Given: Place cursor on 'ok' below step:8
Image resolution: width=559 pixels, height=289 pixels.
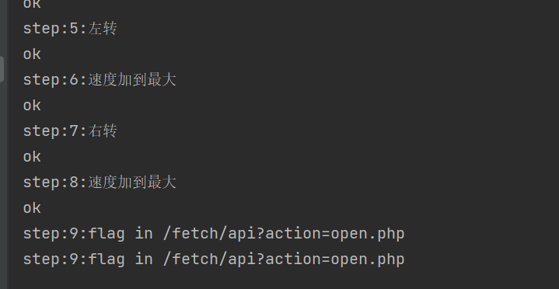Looking at the screenshot, I should click(32, 208).
